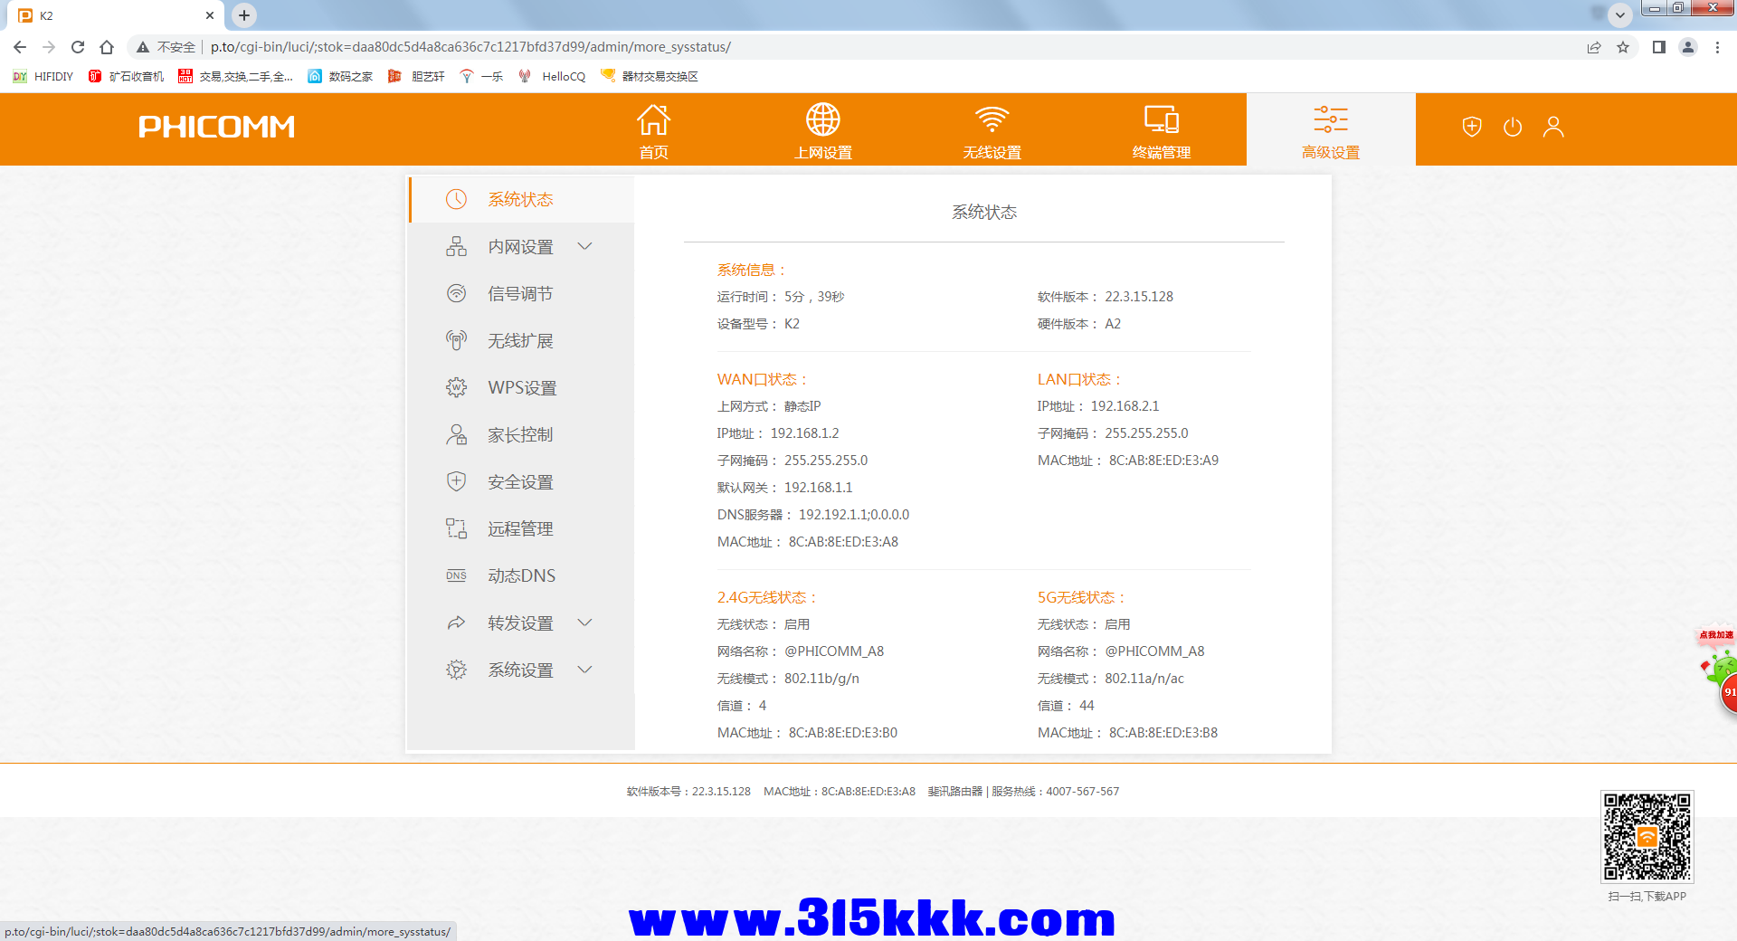Expand the 内网设置 chevron

(x=585, y=246)
